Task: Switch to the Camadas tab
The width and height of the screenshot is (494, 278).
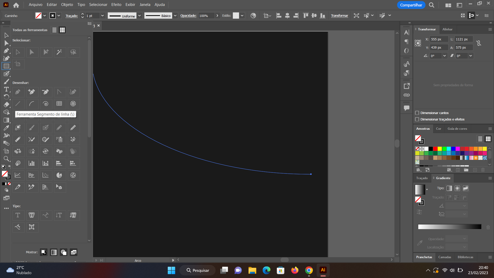Action: point(445,257)
